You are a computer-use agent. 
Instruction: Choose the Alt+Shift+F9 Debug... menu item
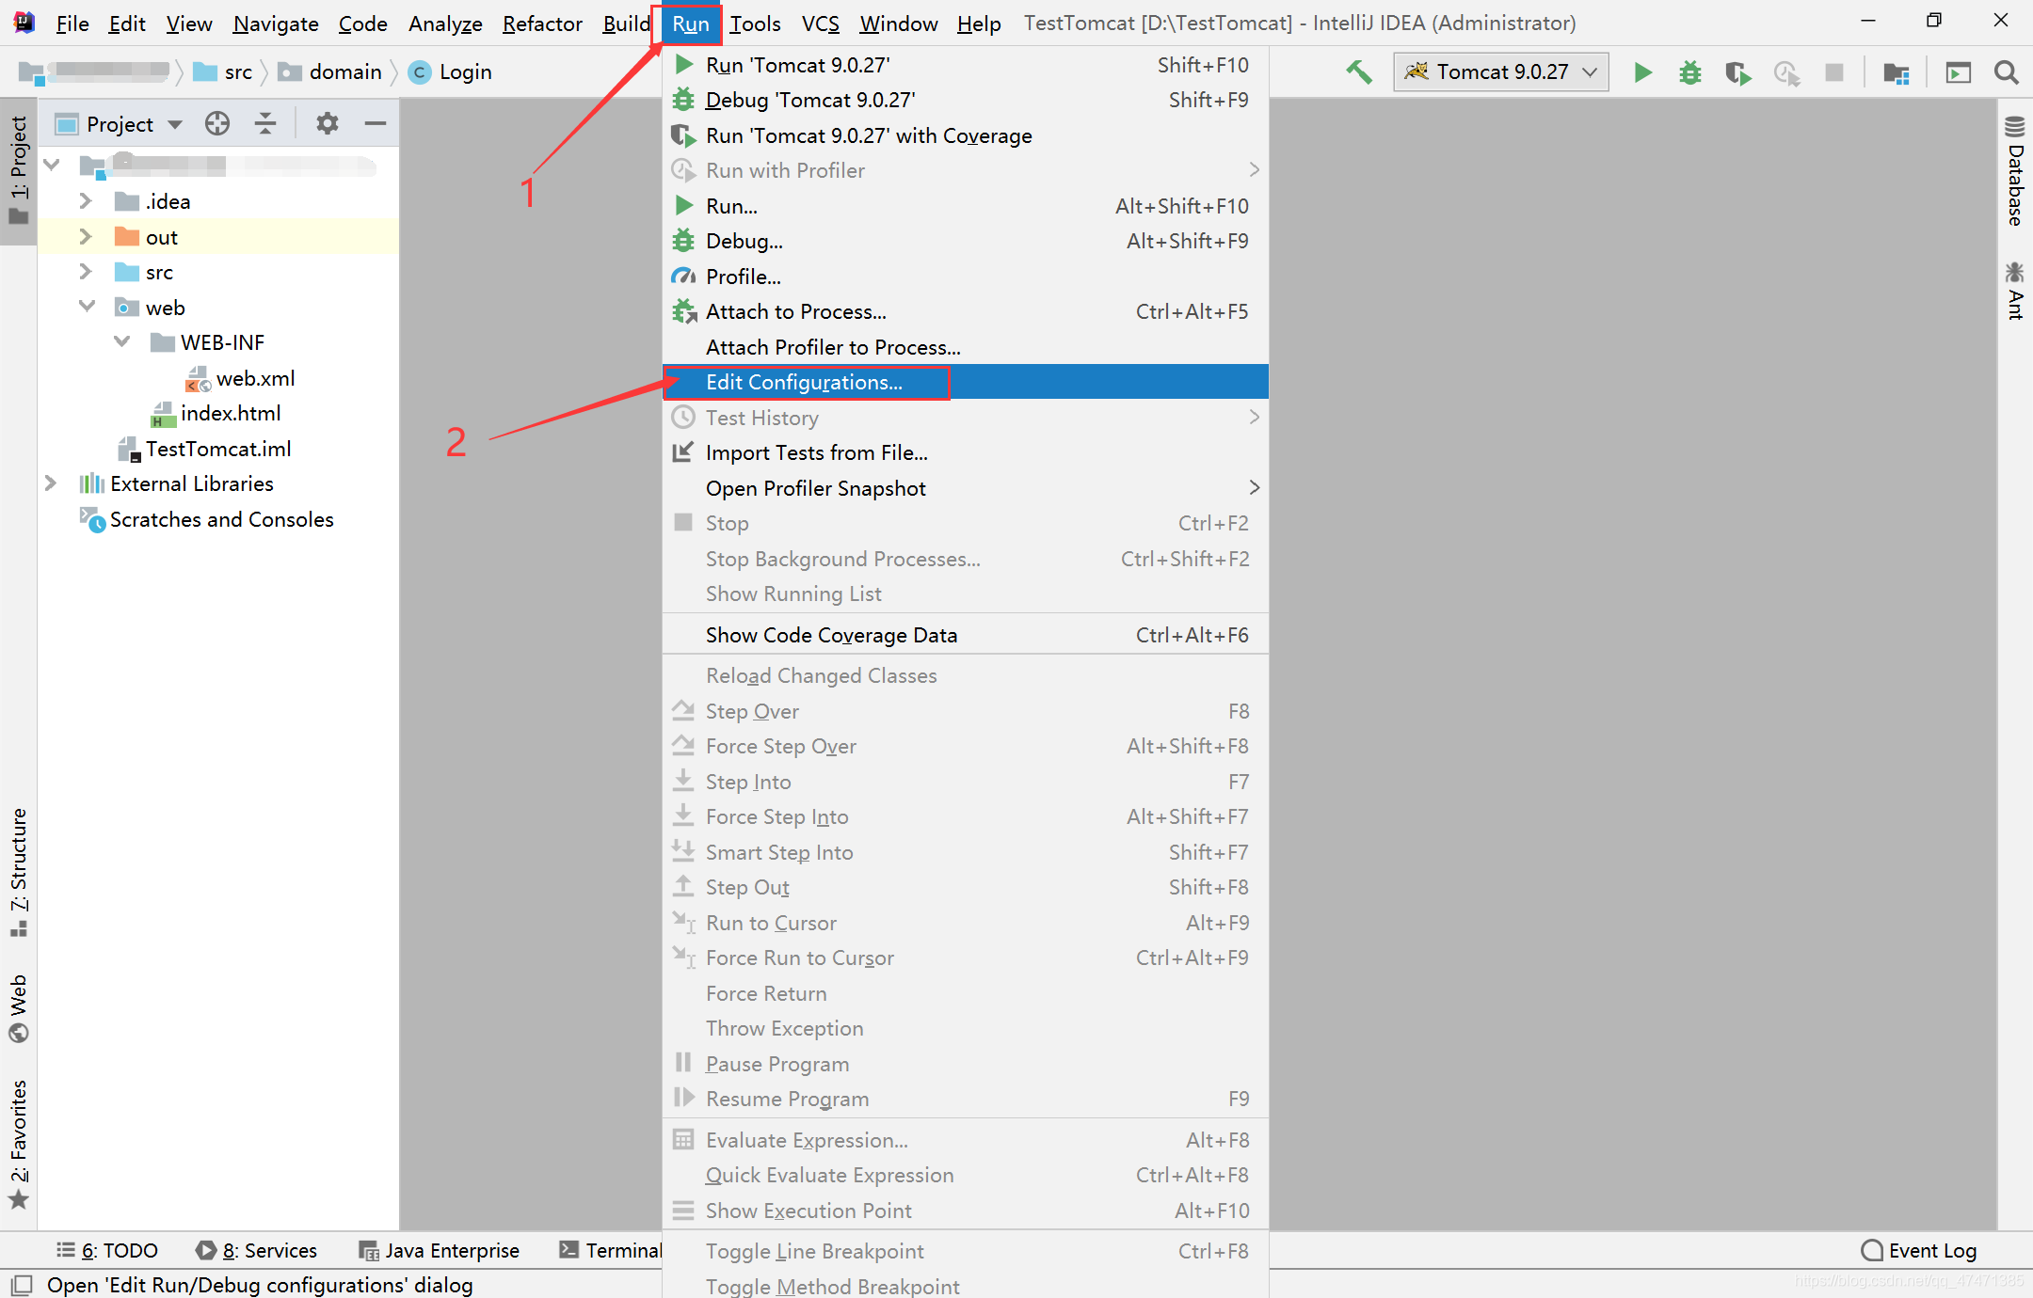(x=966, y=241)
